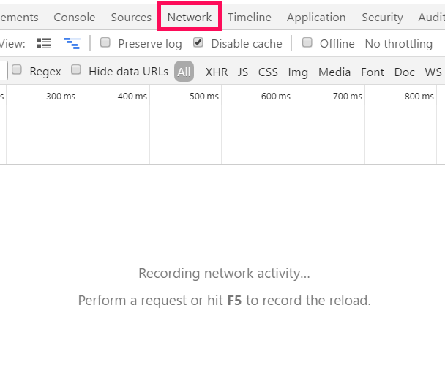Screen dimensions: 445x384
Task: Click the 'Perform a request or hit F5' hint
Action: (x=224, y=301)
